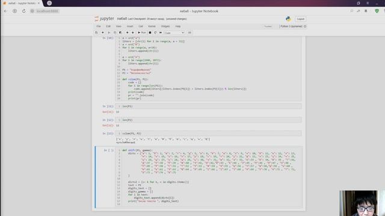Click inside the active def shifr cell
This screenshot has height=216, width=385.
(x=209, y=177)
